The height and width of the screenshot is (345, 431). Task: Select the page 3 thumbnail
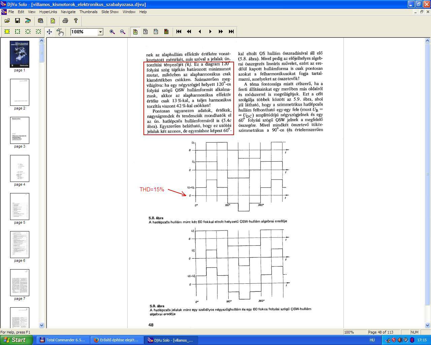coord(20,130)
